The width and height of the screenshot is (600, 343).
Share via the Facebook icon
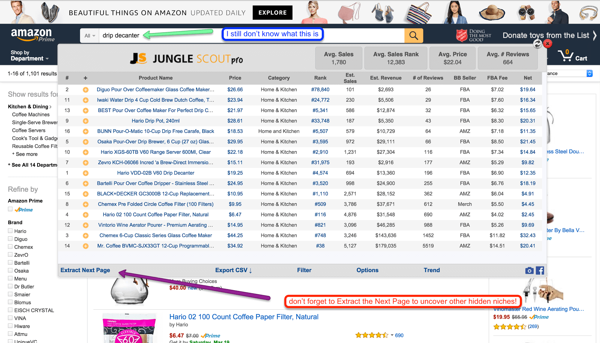tap(540, 271)
